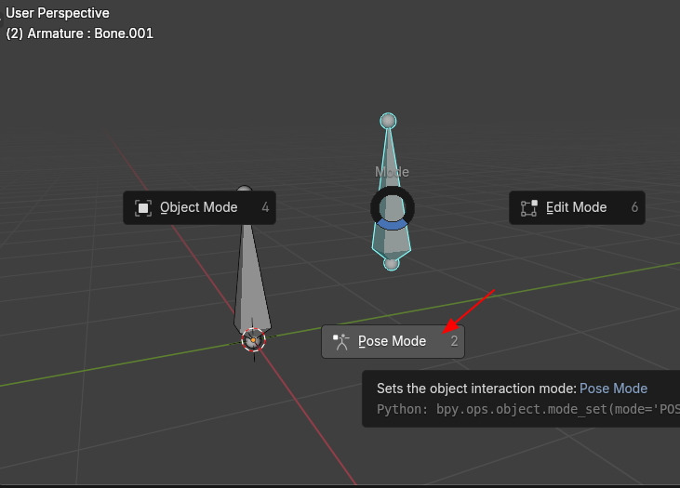Click the pie menu center ring
The height and width of the screenshot is (488, 680).
pos(393,208)
